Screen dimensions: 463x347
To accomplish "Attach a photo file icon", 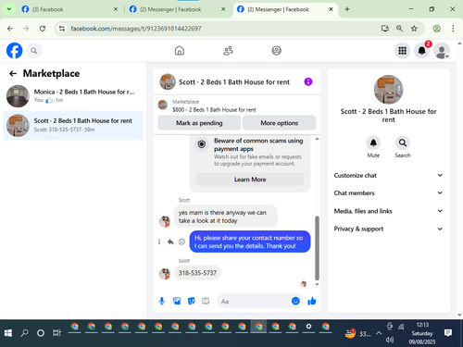I will [177, 301].
